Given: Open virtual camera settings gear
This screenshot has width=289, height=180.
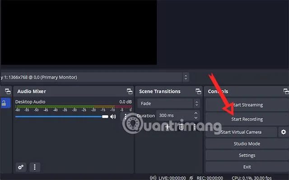Looking at the screenshot, I should [x=284, y=132].
